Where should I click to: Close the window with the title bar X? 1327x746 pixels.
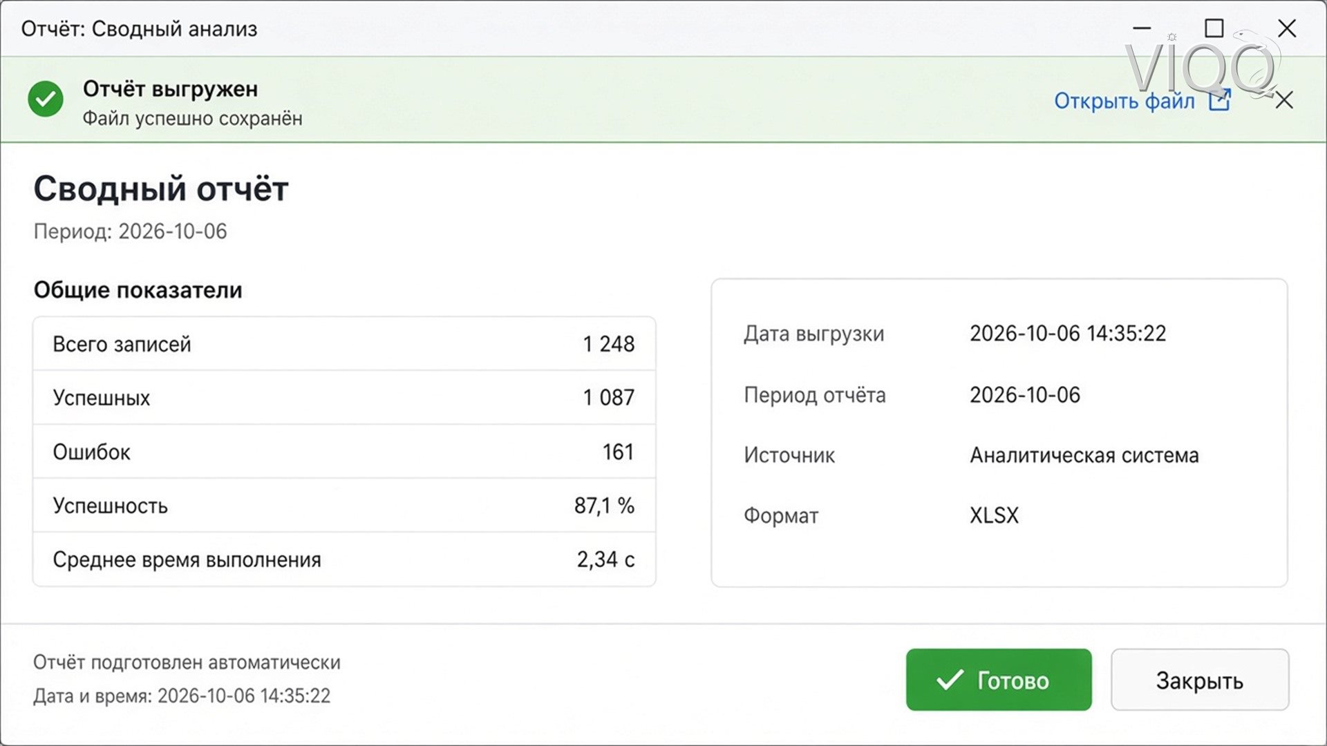[1287, 28]
